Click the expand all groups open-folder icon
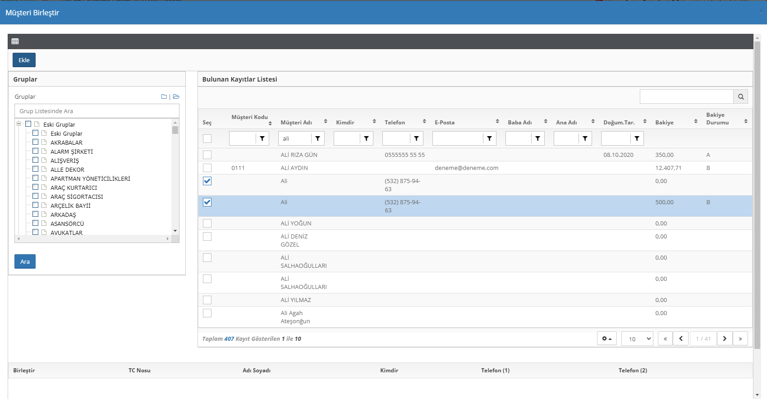 (176, 97)
